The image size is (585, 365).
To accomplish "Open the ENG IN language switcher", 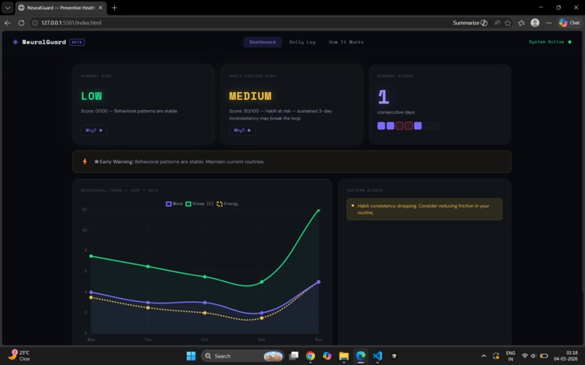I will [x=510, y=356].
